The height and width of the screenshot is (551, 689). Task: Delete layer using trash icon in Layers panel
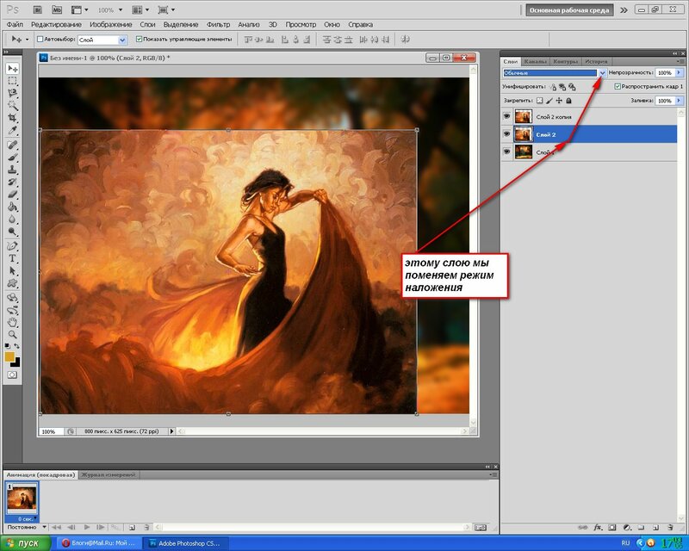(x=670, y=527)
